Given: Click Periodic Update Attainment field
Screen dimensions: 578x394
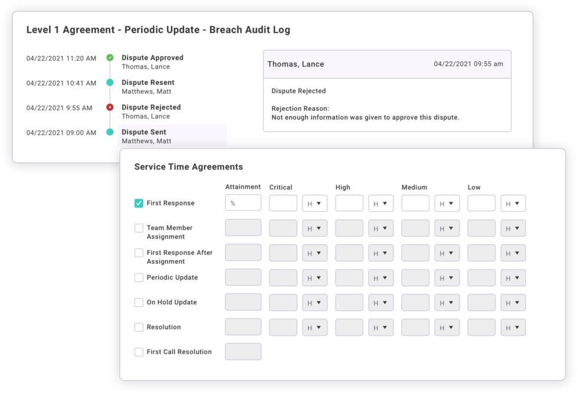Looking at the screenshot, I should pyautogui.click(x=243, y=277).
